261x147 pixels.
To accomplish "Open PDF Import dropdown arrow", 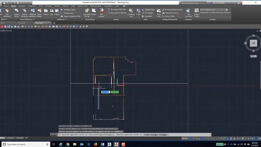I will click(105, 15).
